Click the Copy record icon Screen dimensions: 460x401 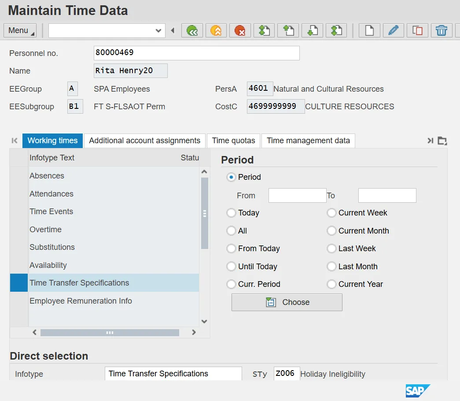point(417,30)
